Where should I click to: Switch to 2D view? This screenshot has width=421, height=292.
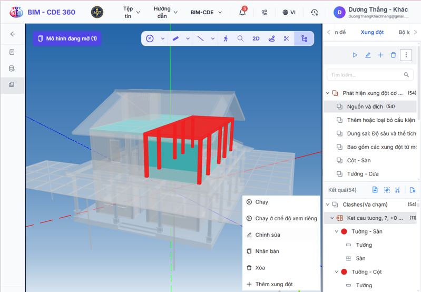pyautogui.click(x=256, y=38)
